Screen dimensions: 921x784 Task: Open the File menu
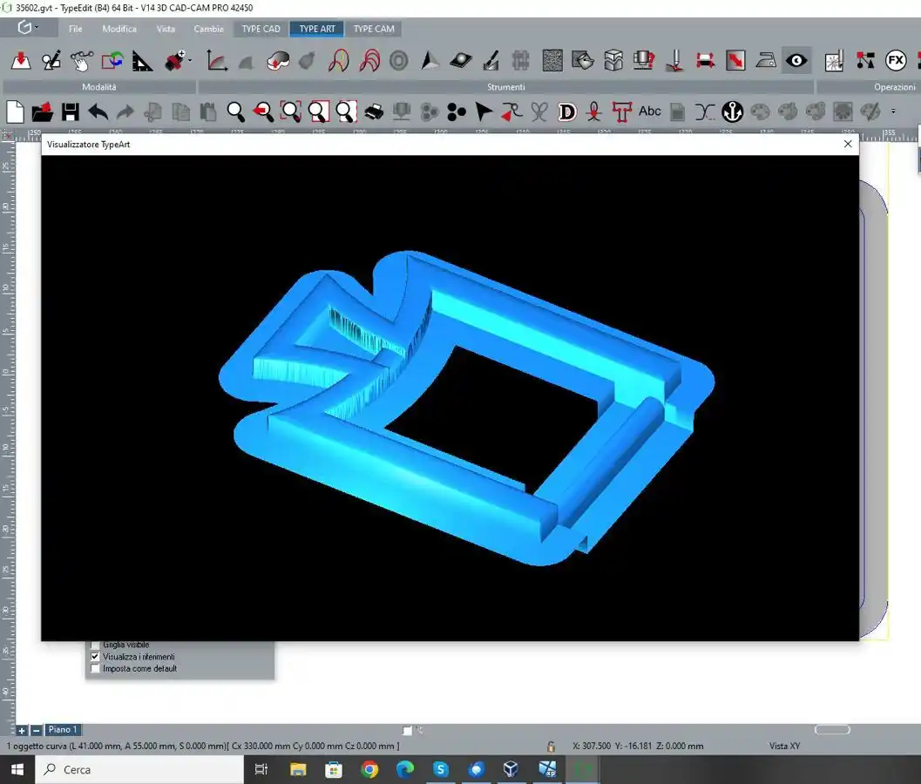[75, 29]
